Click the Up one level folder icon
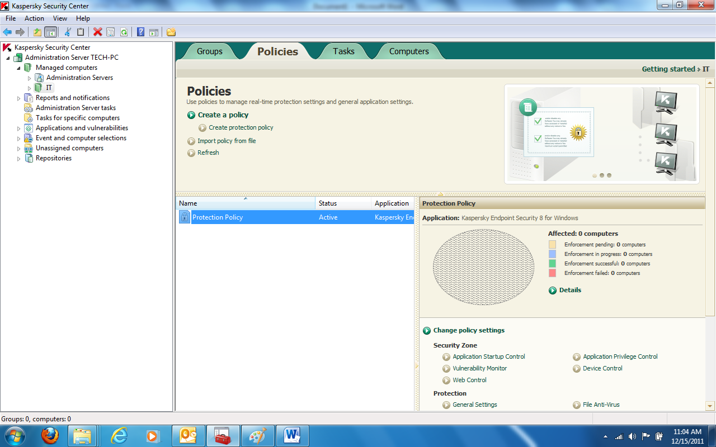The height and width of the screenshot is (447, 716). [x=37, y=32]
